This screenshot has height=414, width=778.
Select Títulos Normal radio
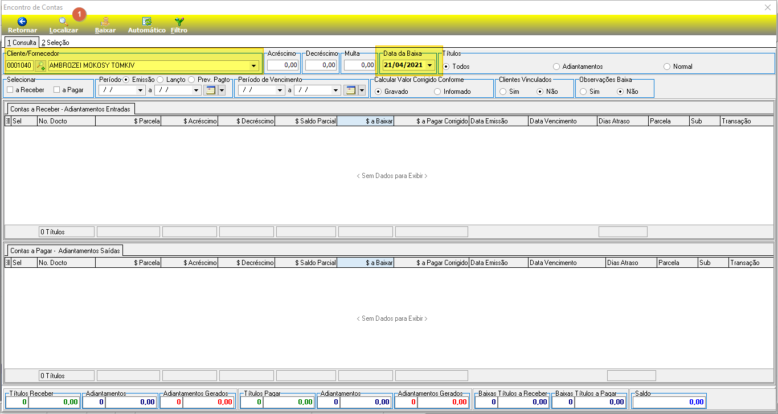click(x=667, y=67)
